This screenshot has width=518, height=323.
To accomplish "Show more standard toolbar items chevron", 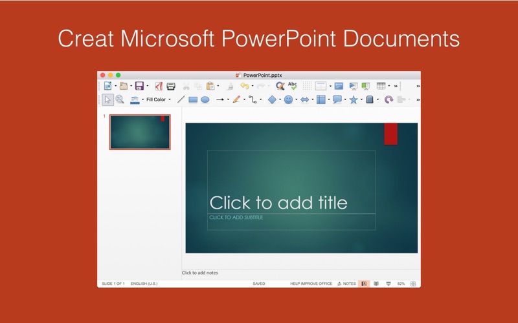I will coord(396,86).
